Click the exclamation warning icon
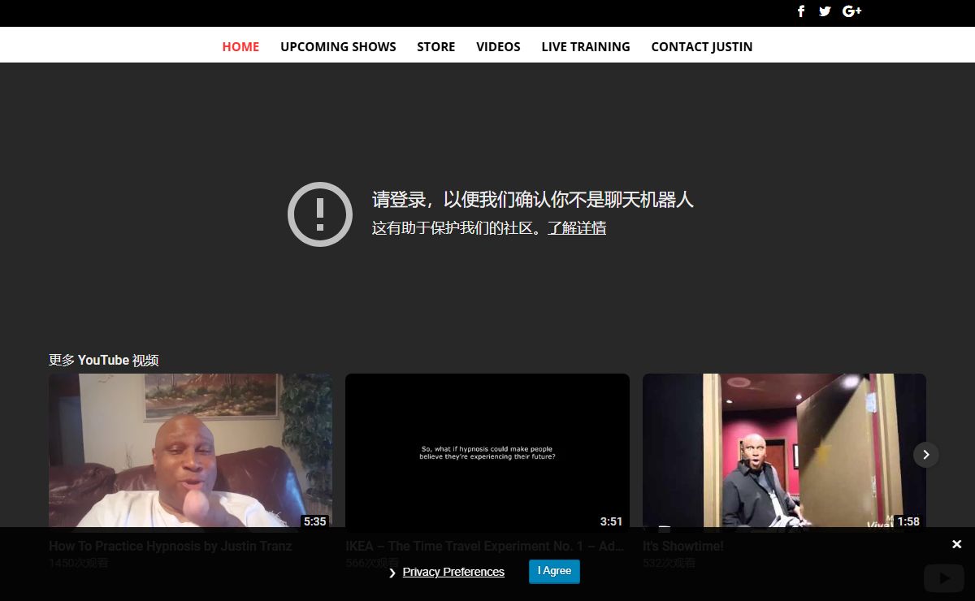Viewport: 975px width, 601px height. 320,214
